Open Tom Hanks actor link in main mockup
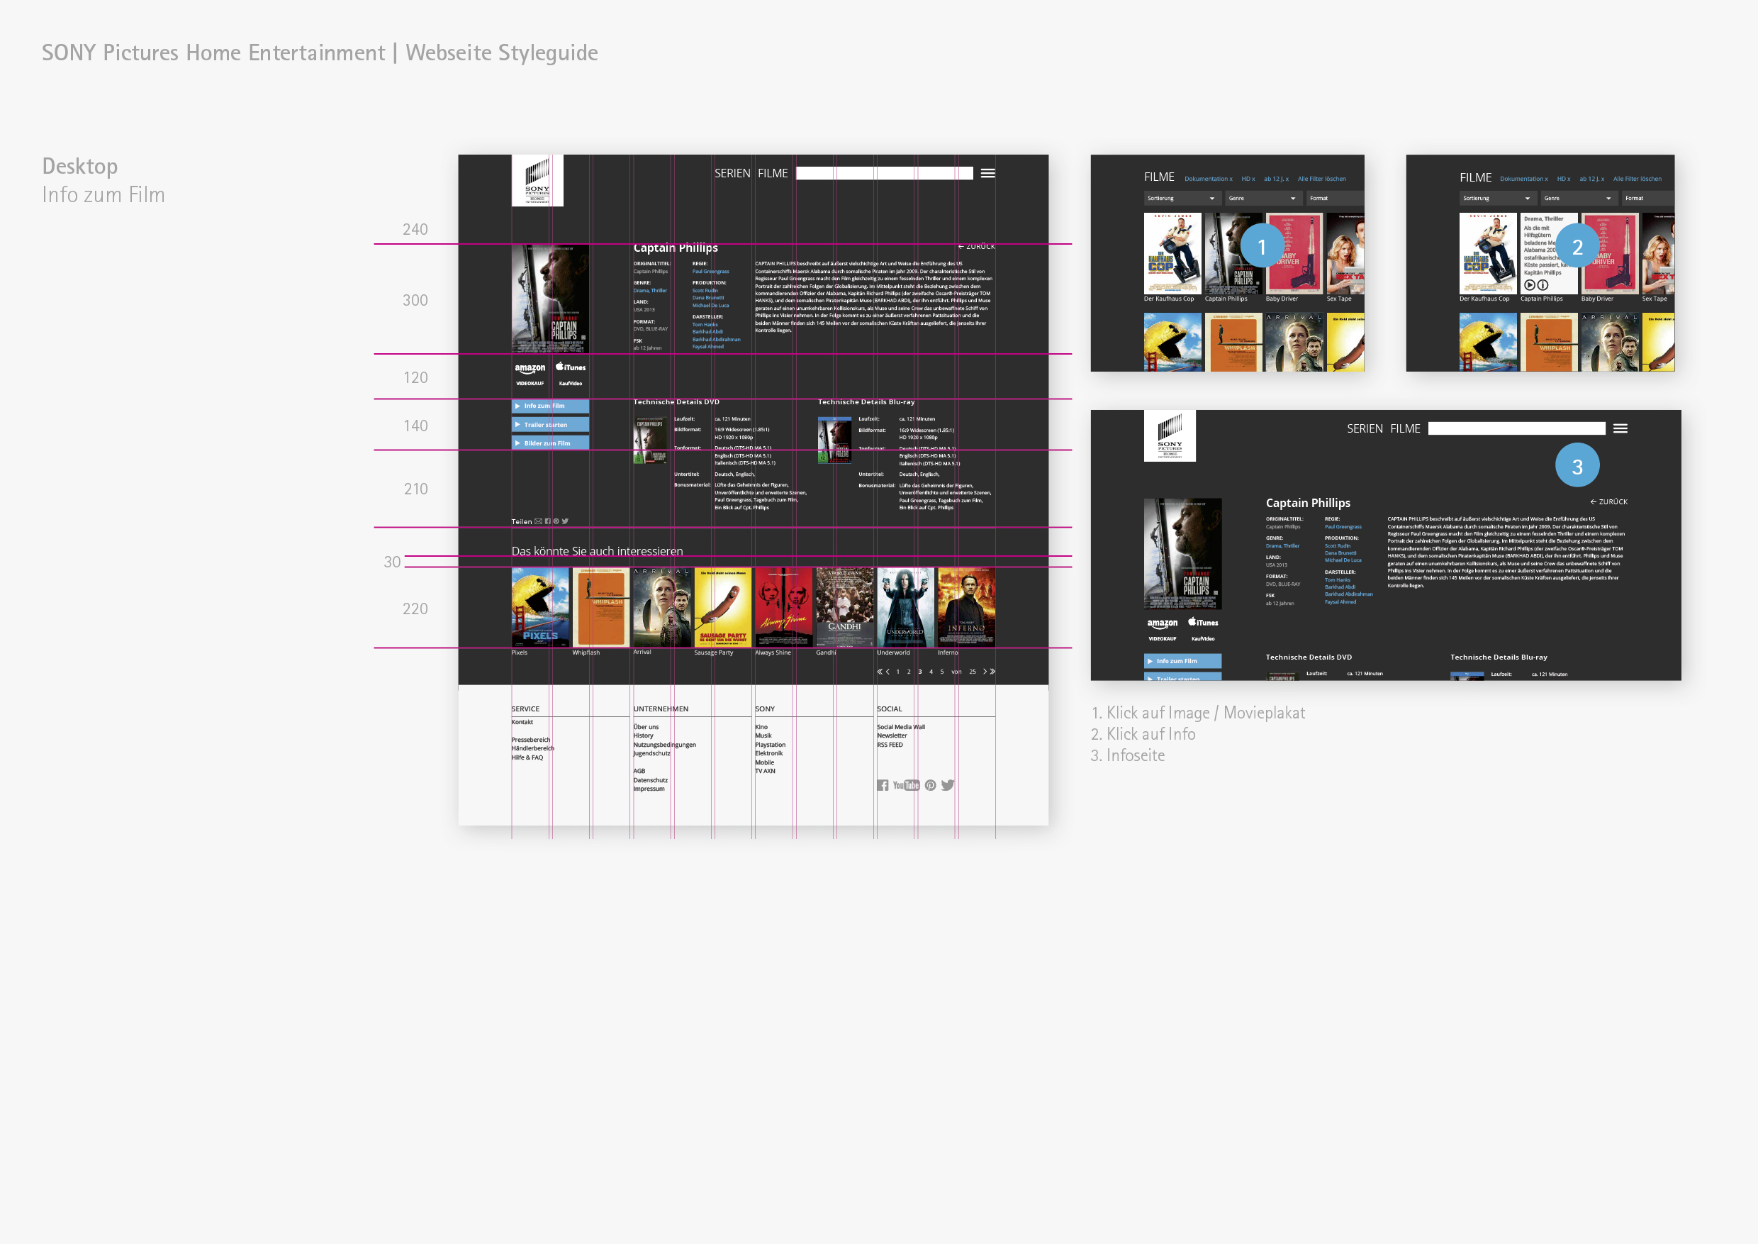 [x=705, y=325]
